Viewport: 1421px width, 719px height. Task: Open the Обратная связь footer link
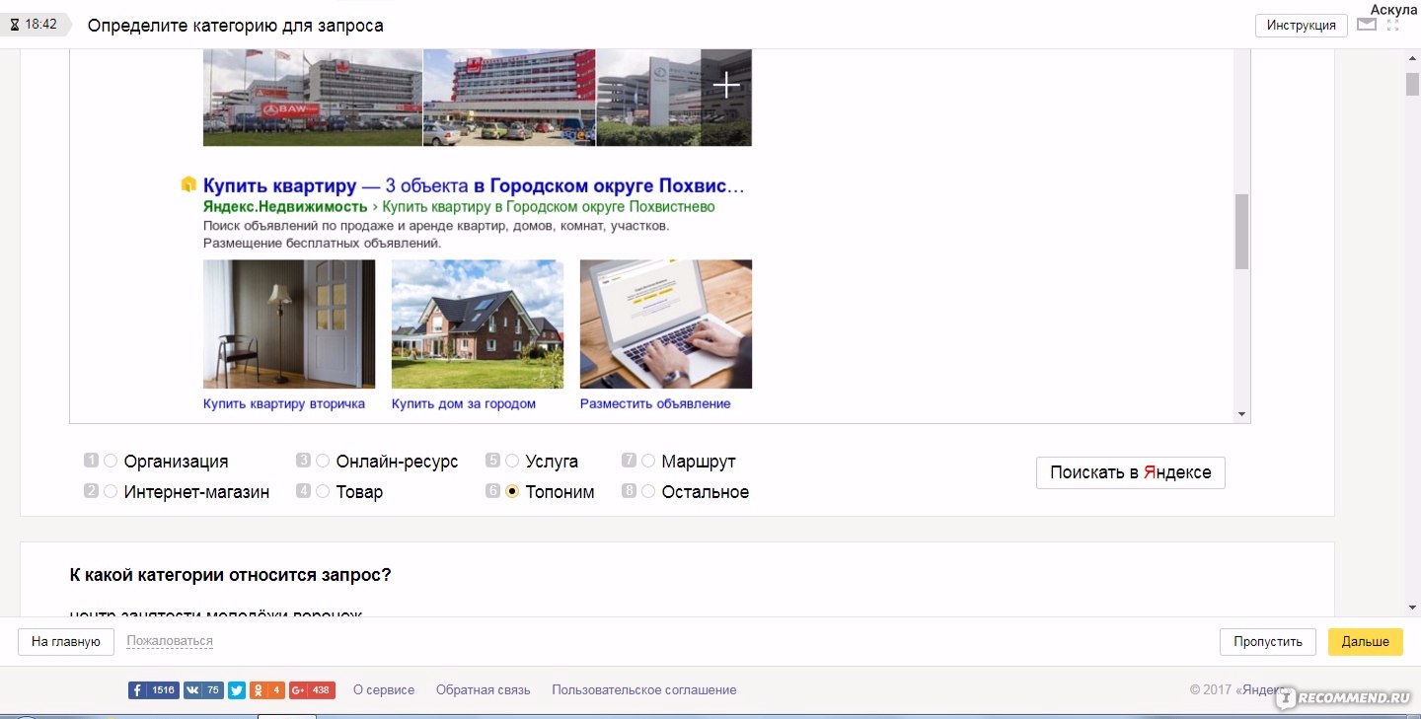click(484, 690)
